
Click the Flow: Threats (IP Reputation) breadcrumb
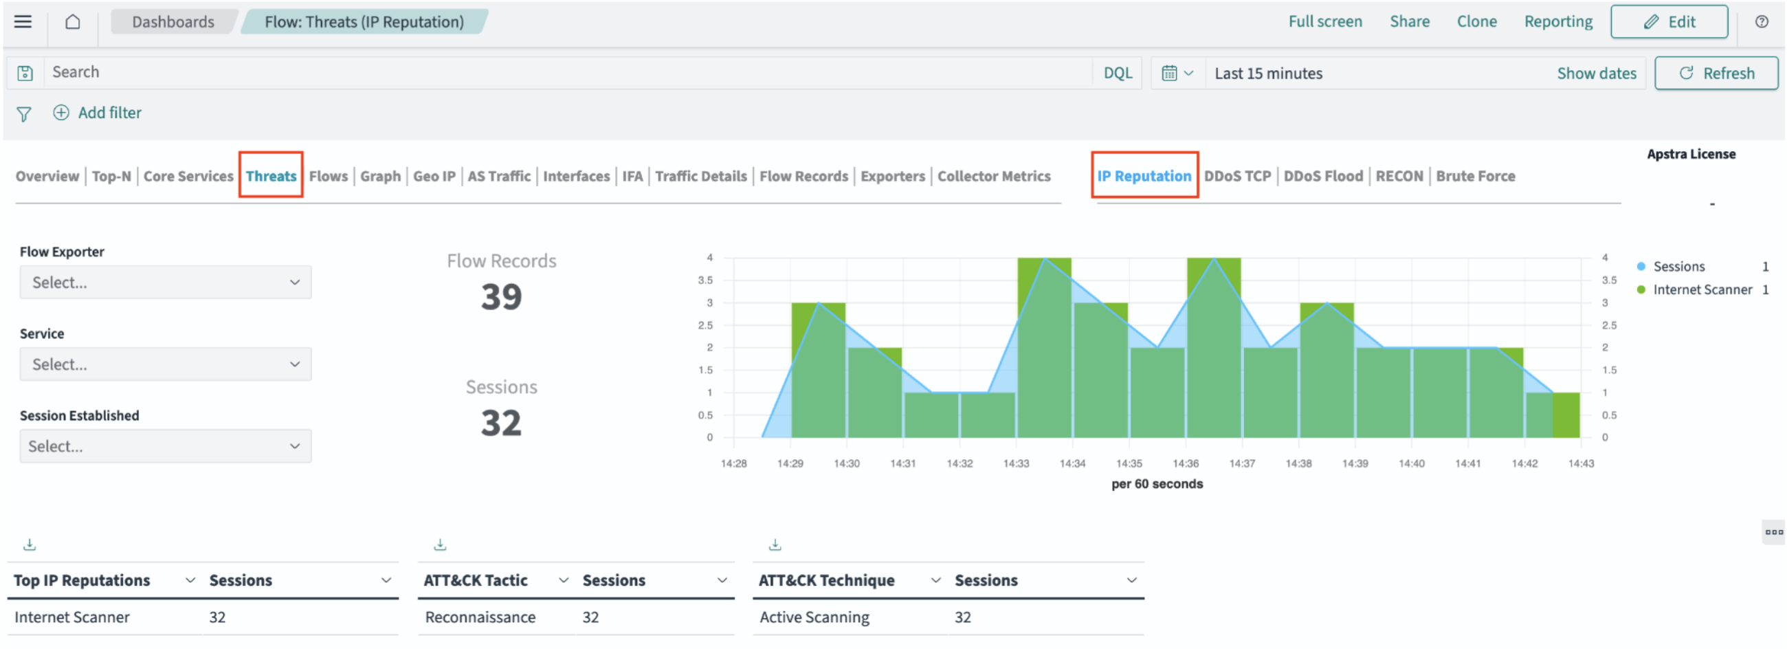click(x=364, y=21)
